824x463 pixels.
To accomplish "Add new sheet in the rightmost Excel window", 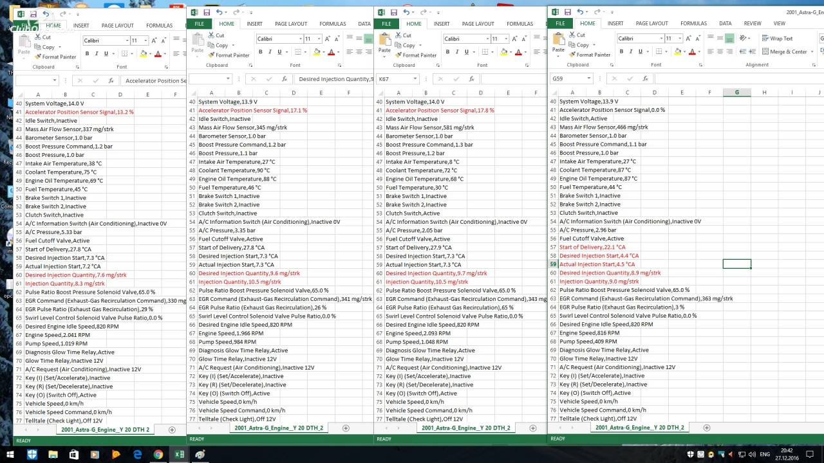I will [x=707, y=428].
